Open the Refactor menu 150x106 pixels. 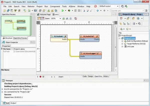click(31, 6)
